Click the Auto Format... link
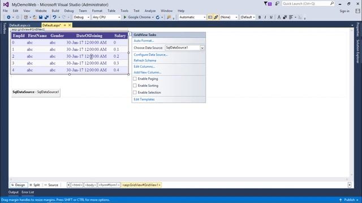The height and width of the screenshot is (203, 362). [144, 41]
